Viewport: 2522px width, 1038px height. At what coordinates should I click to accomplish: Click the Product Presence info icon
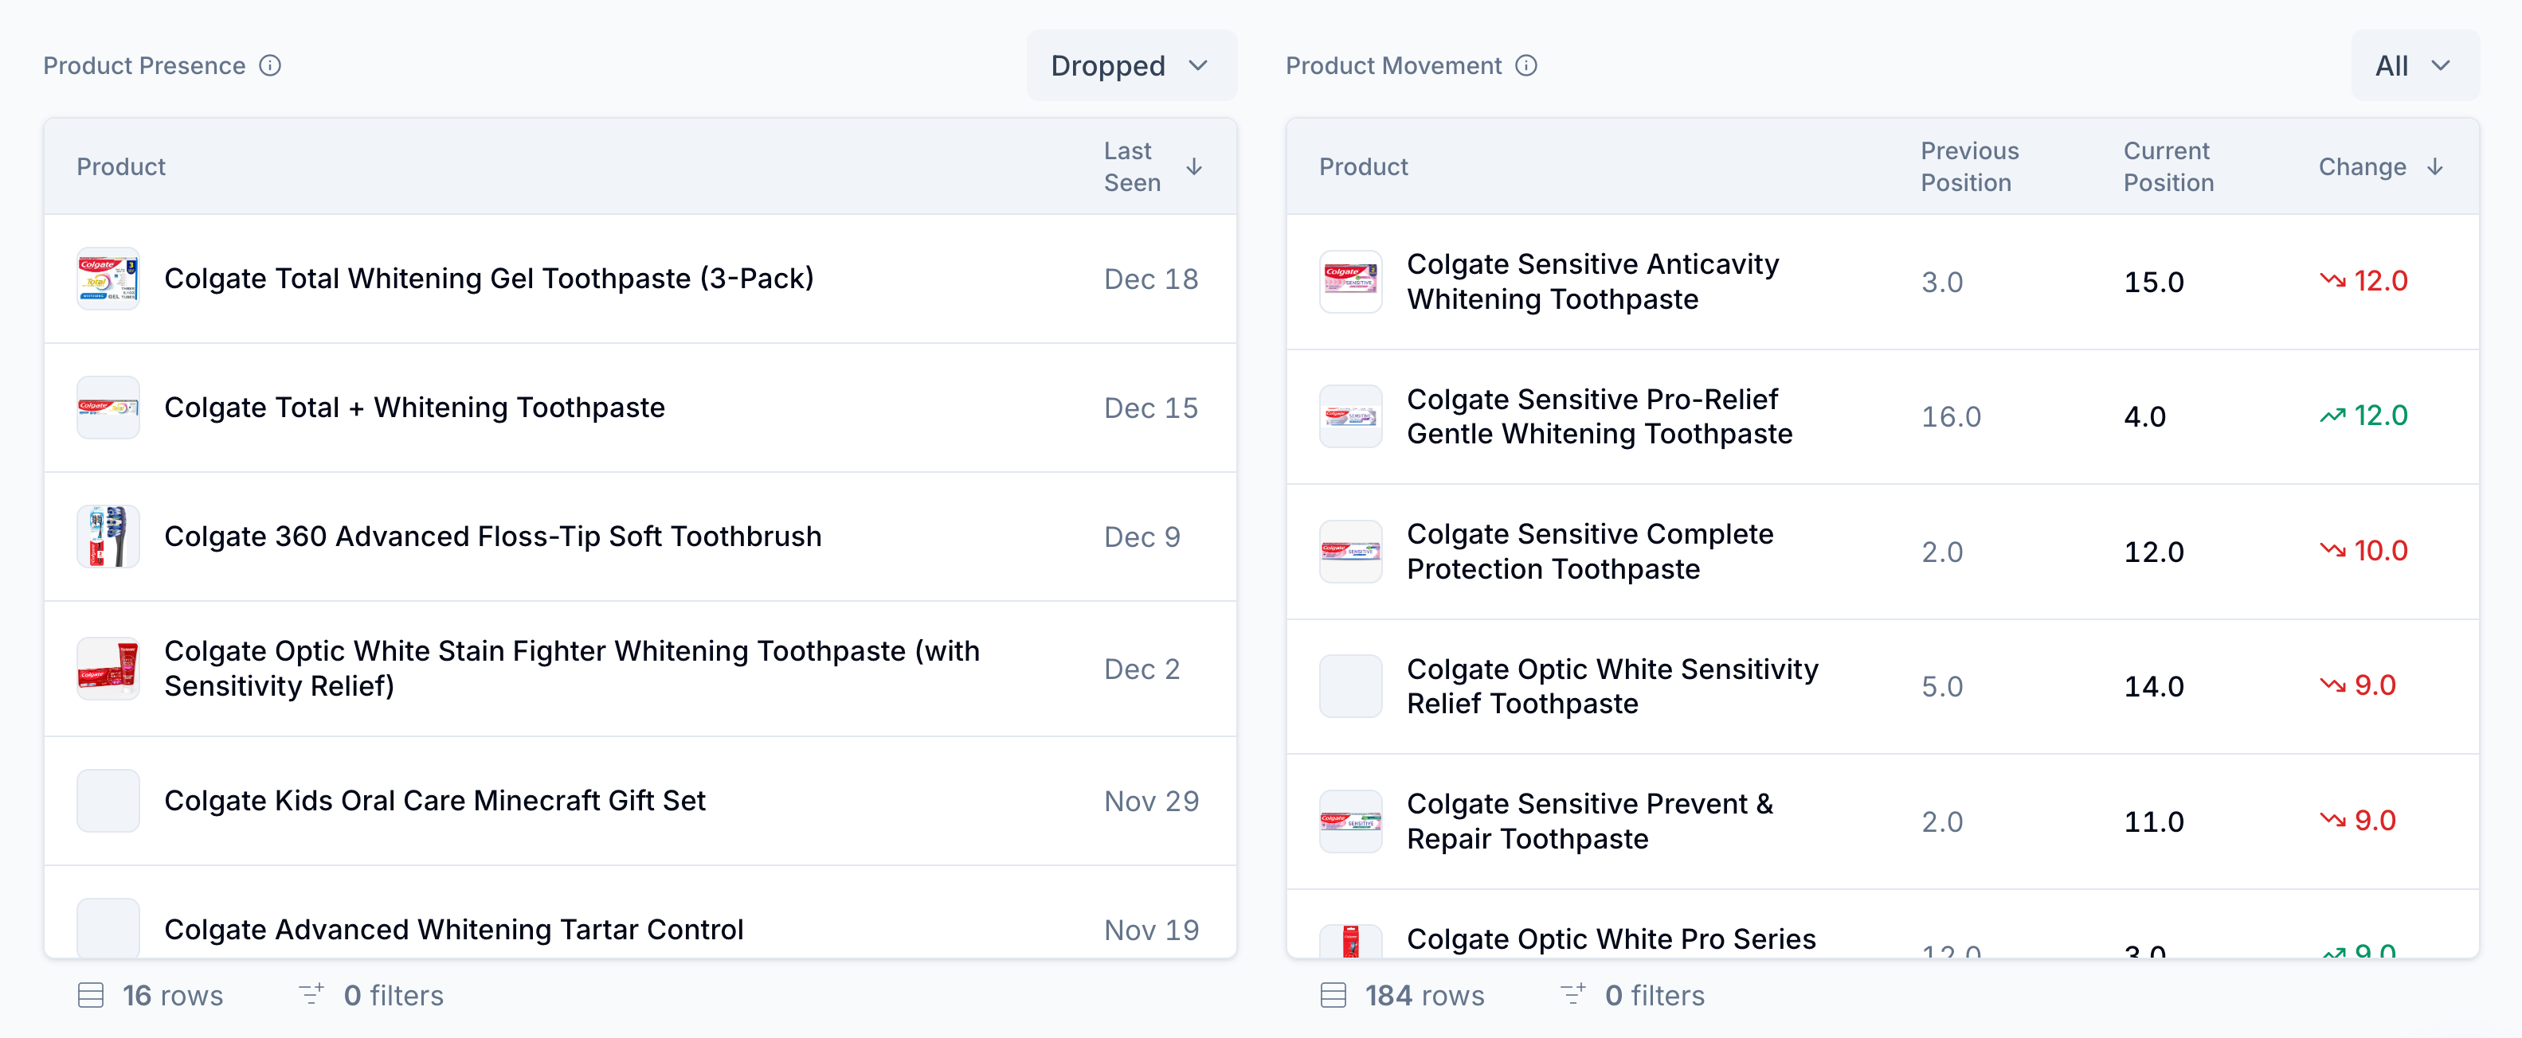coord(270,65)
